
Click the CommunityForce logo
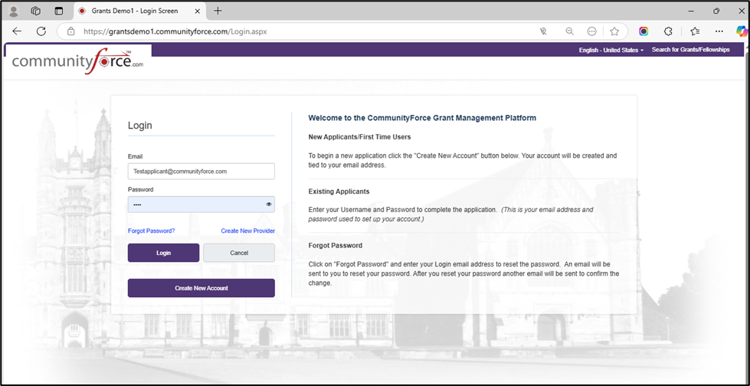pos(77,62)
